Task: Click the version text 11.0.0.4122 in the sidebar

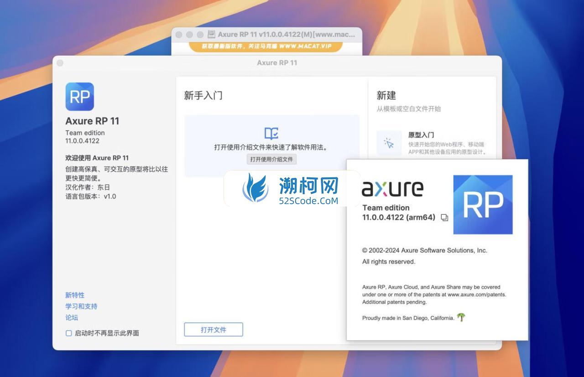Action: 82,141
